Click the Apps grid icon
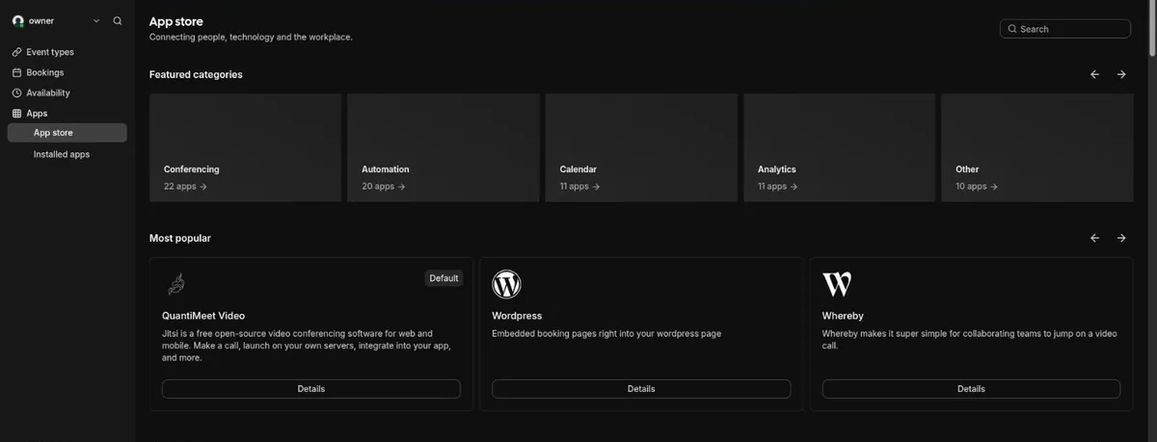 coord(16,114)
